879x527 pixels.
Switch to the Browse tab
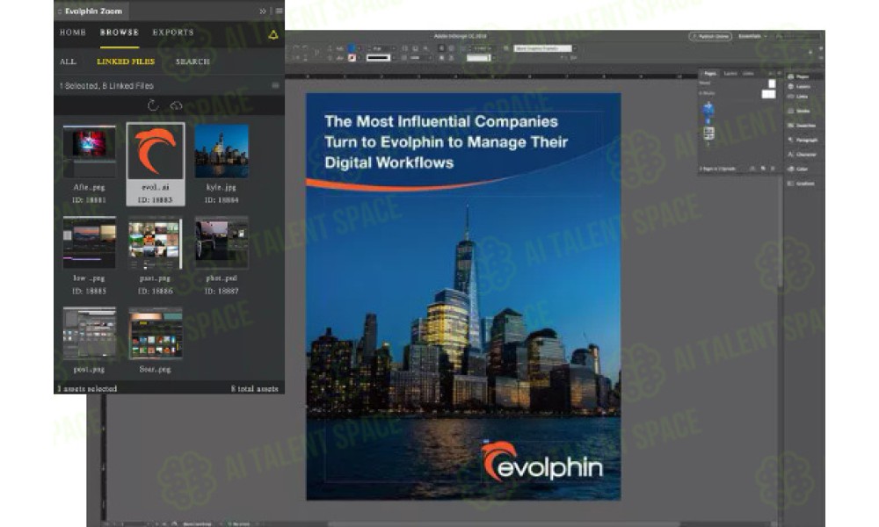coord(120,32)
